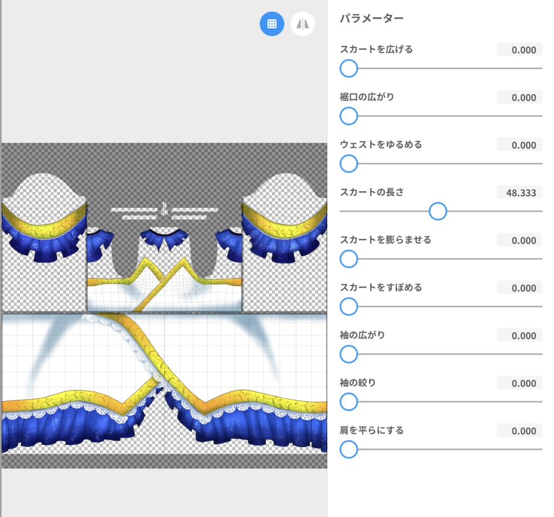This screenshot has height=517, width=554.
Task: Edit the ウェストをゆるめる value field
Action: 519,145
